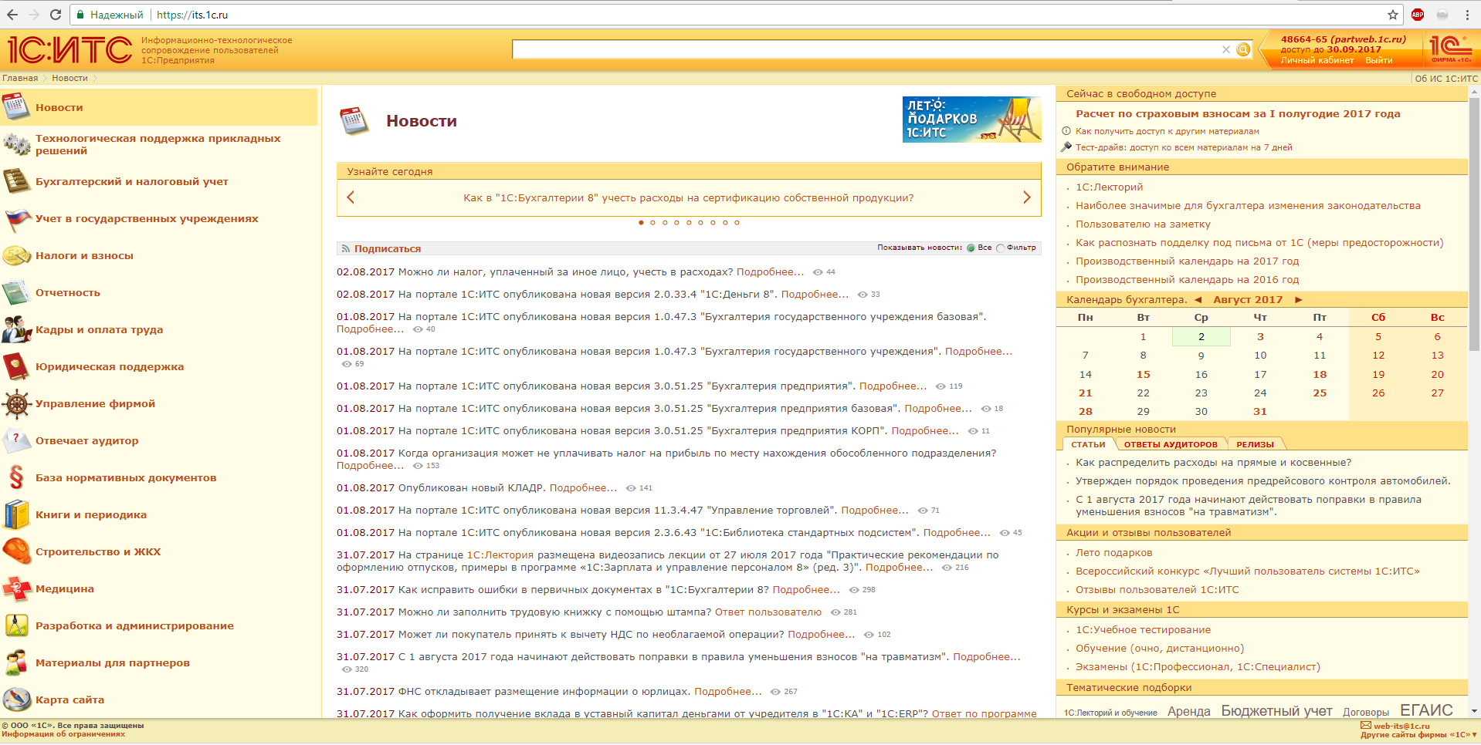Select calendar date 15
Screen dimensions: 1481x745
[x=1144, y=375]
